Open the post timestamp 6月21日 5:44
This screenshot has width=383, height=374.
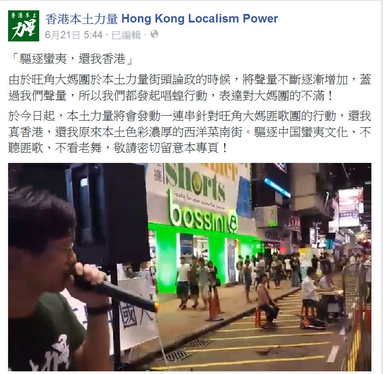tap(73, 35)
